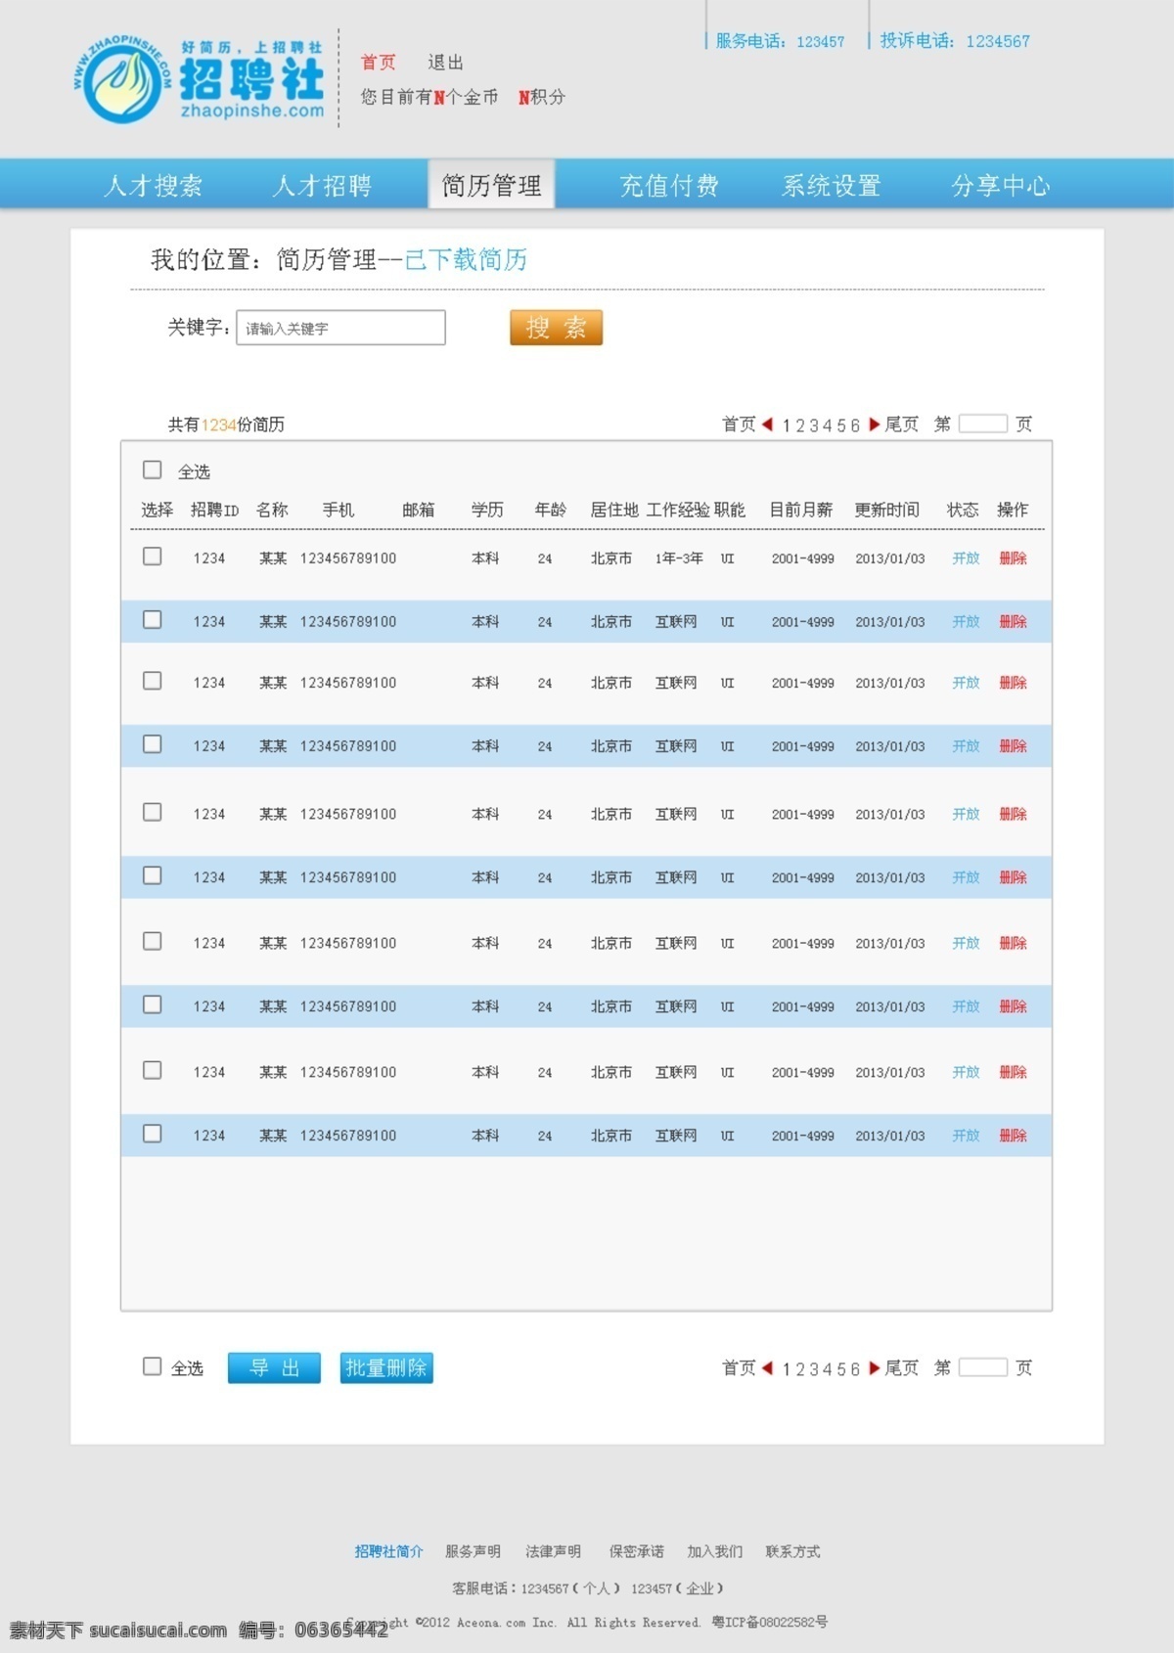The height and width of the screenshot is (1653, 1174).
Task: Click the 共有1234份简历 count text
Action: (226, 424)
